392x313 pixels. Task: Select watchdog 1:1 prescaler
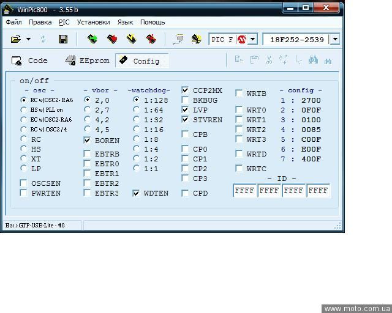[136, 168]
